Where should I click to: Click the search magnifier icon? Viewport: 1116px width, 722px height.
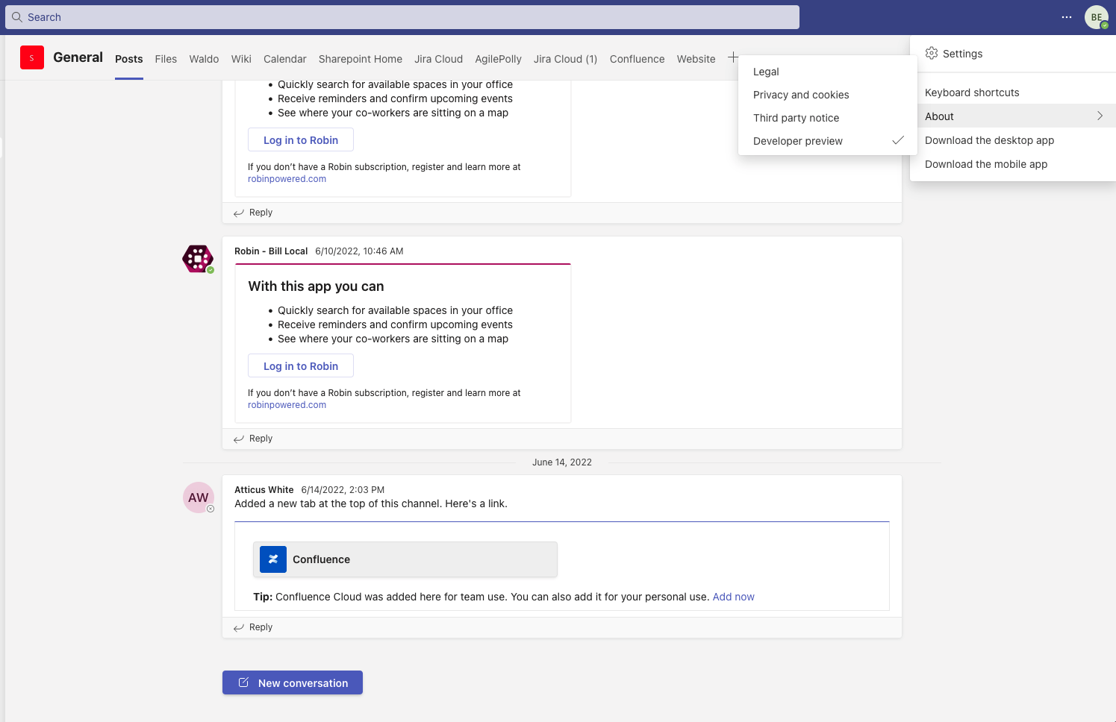(16, 16)
